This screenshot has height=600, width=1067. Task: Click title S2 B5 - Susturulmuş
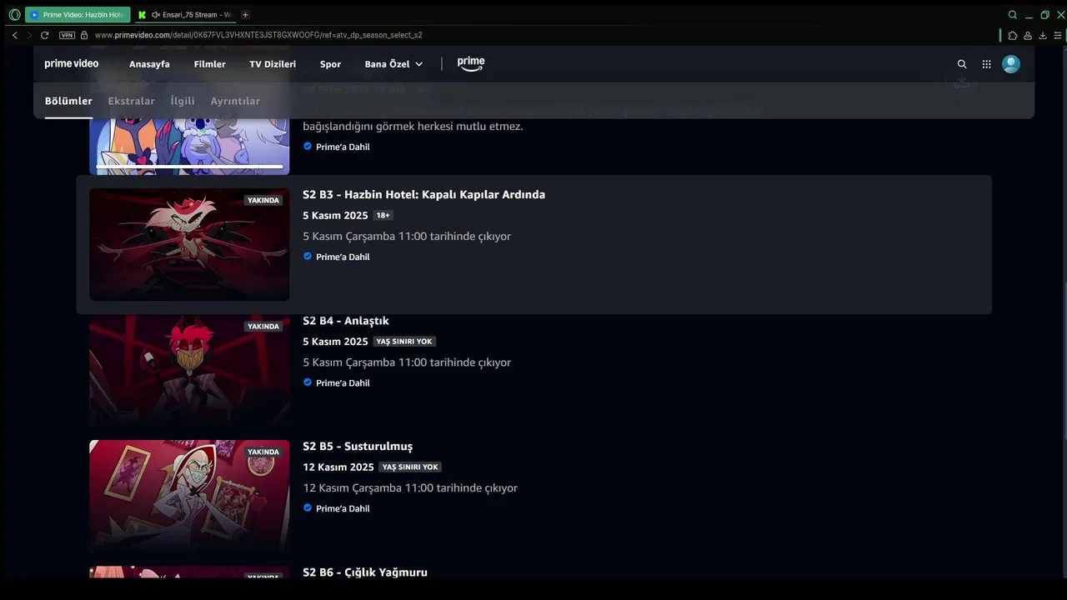tap(358, 447)
